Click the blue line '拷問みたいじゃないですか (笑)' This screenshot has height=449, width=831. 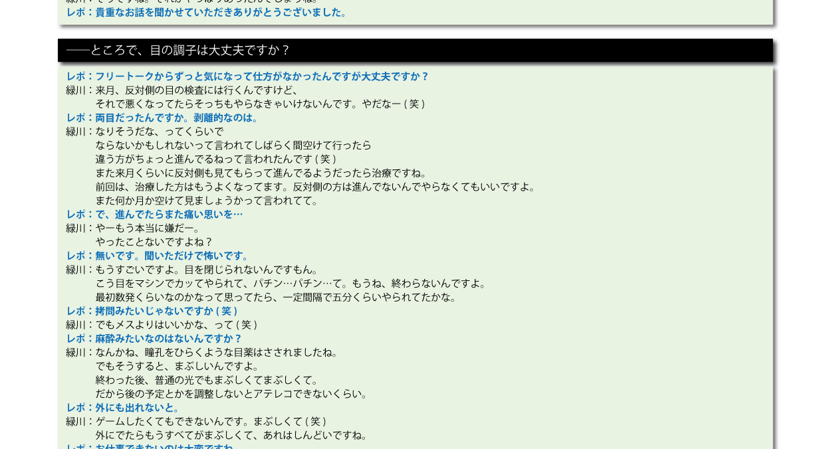click(x=152, y=311)
